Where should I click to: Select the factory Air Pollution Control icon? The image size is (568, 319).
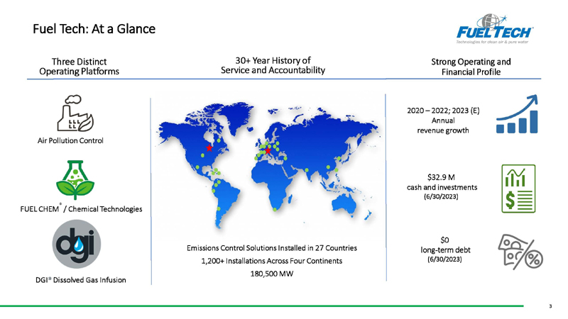click(x=75, y=113)
